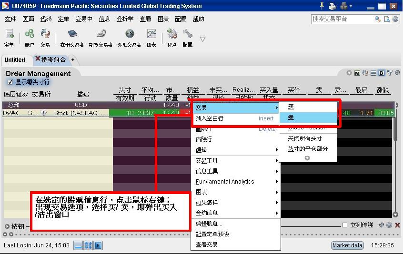This screenshot has height=254, width=403.
Task: Click the search trading platform input field
Action: [x=342, y=19]
